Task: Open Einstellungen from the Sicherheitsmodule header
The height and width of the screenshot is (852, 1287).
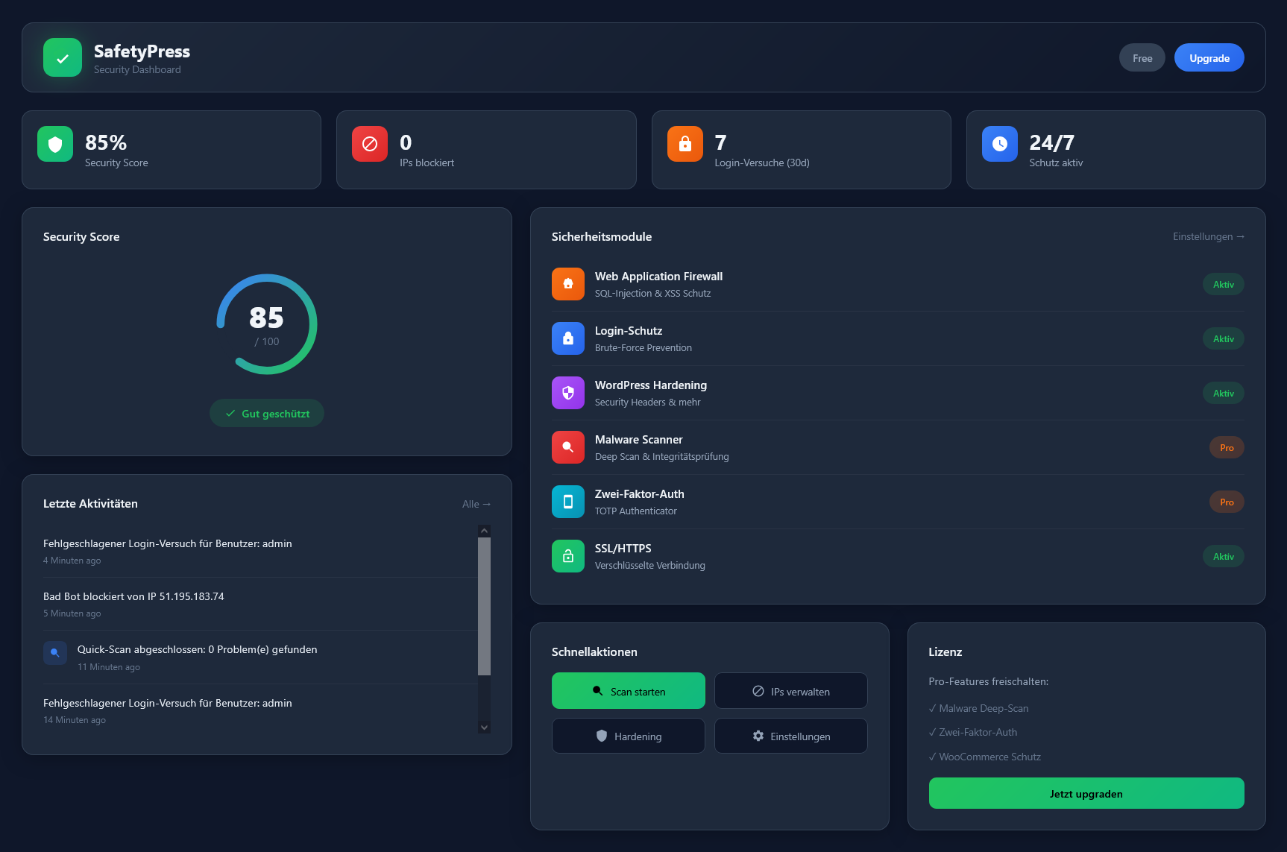Action: click(x=1208, y=236)
